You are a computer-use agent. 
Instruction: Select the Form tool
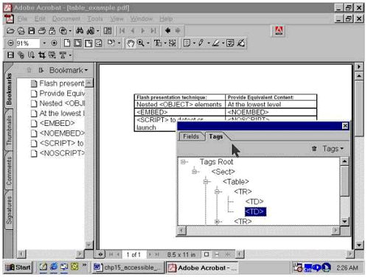click(x=52, y=55)
